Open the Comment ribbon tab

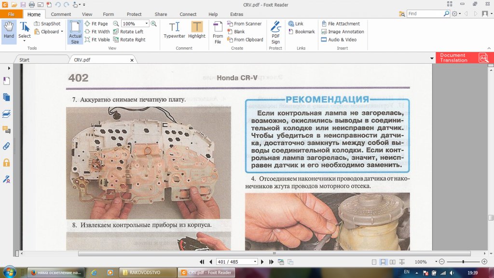click(x=61, y=14)
